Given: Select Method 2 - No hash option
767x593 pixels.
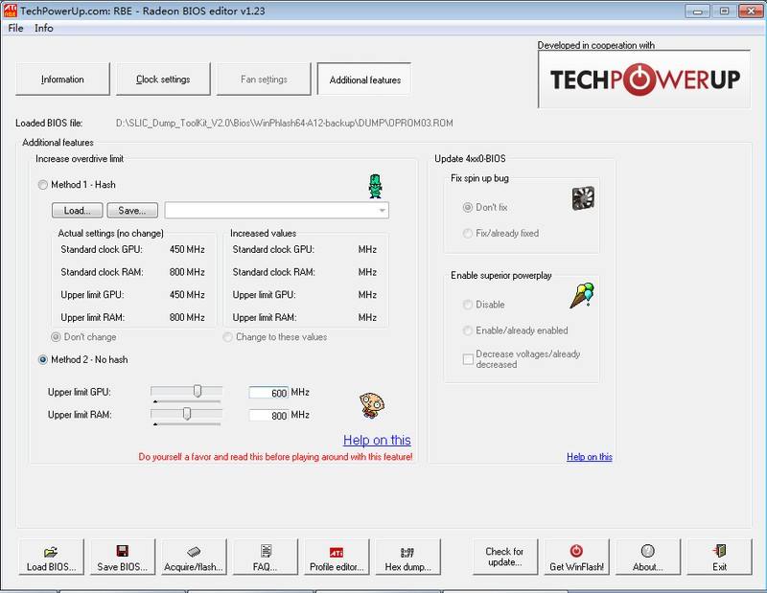Looking at the screenshot, I should coord(43,359).
